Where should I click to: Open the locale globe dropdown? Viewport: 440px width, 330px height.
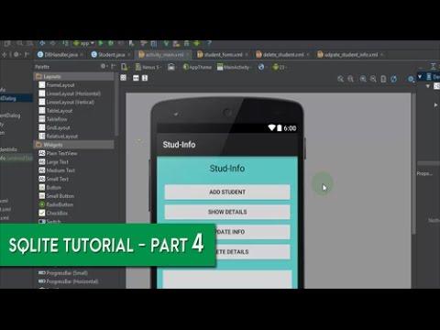[262, 67]
